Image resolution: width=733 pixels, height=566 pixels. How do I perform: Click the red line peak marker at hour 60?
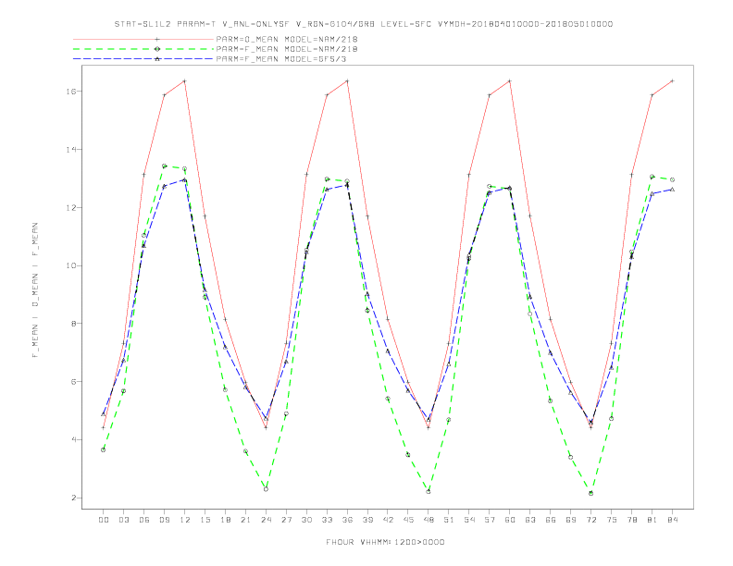(x=510, y=81)
